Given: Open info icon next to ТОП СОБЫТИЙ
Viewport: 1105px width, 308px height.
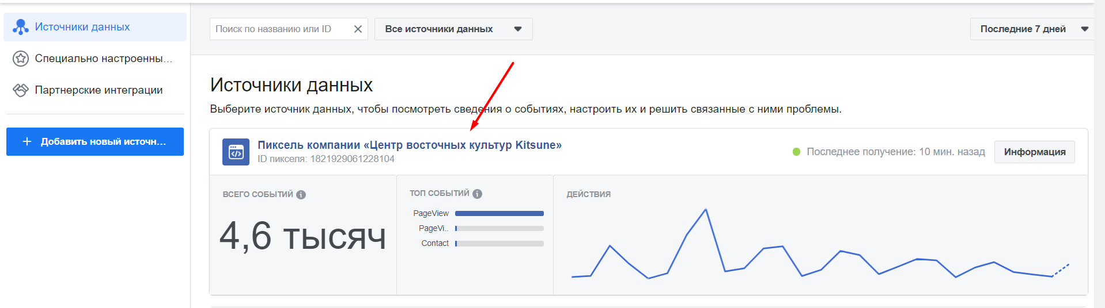Looking at the screenshot, I should pyautogui.click(x=477, y=194).
